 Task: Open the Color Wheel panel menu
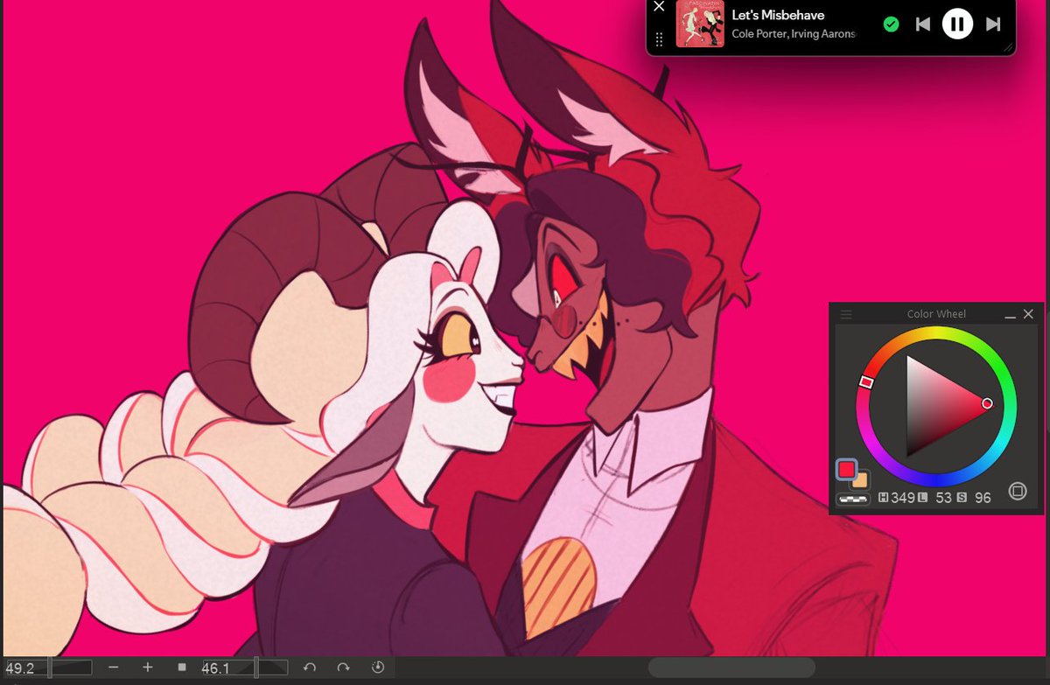[846, 314]
